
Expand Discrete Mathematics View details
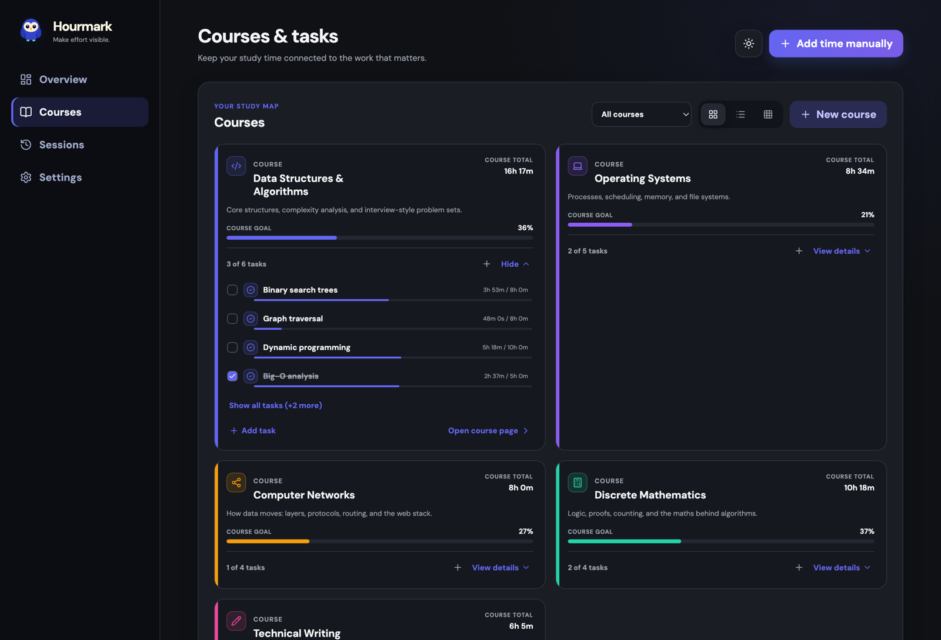(842, 568)
